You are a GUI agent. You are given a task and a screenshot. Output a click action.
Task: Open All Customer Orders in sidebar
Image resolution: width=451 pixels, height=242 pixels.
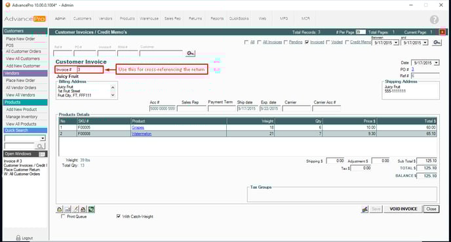(x=24, y=52)
